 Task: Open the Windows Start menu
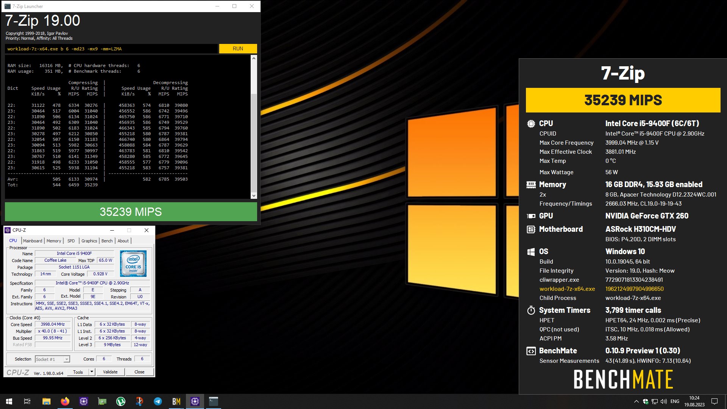coord(9,401)
